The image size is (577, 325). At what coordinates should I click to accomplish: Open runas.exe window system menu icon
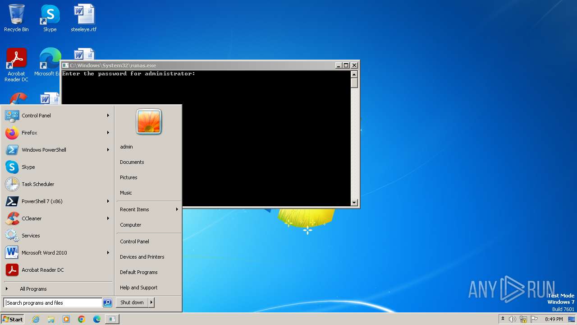(65, 65)
